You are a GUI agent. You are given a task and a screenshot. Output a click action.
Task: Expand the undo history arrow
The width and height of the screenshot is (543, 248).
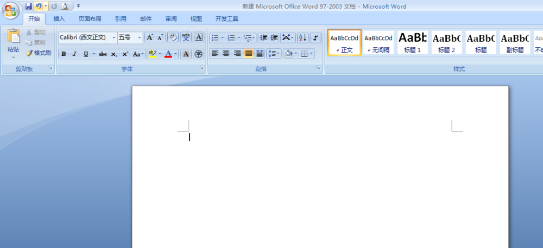pos(46,6)
